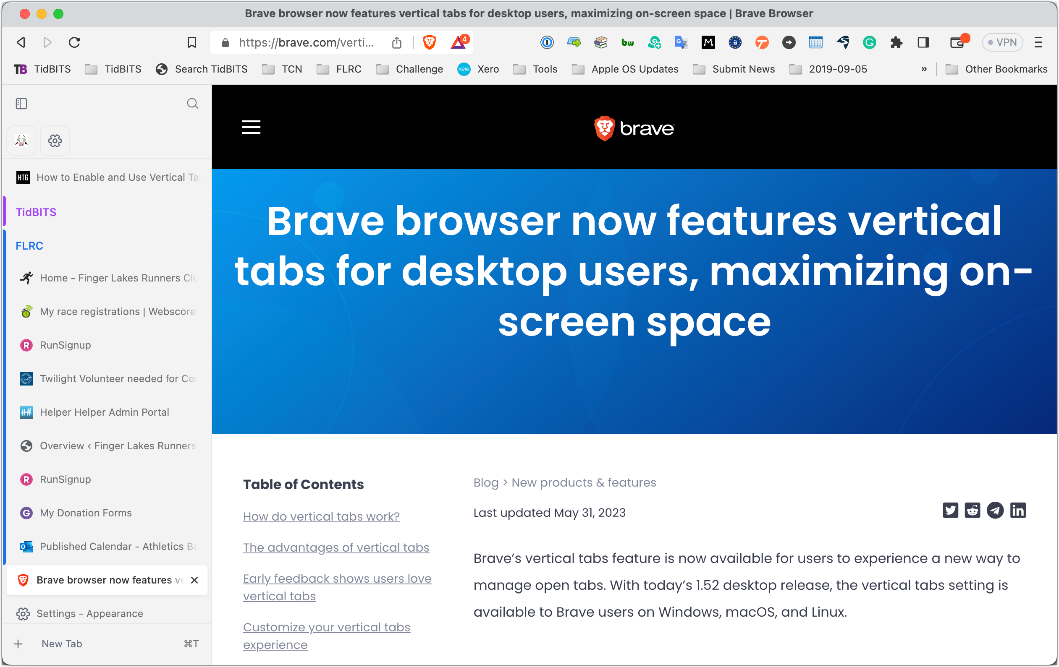This screenshot has width=1059, height=667.
Task: Click the share icon in address bar
Action: pyautogui.click(x=397, y=42)
